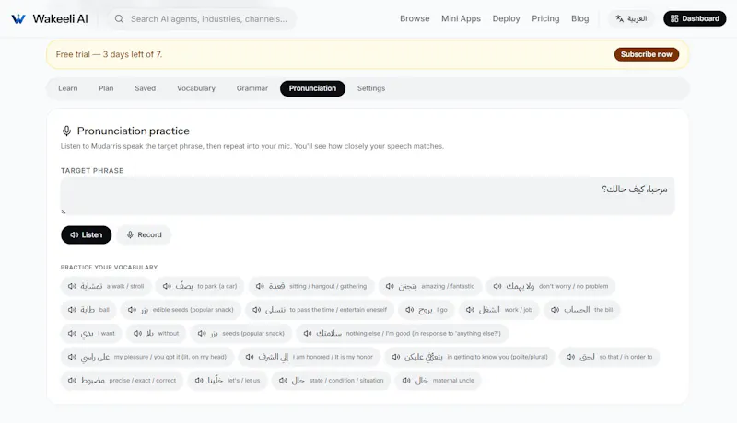The width and height of the screenshot is (737, 423).
Task: Open the Dashboard button
Action: point(695,18)
